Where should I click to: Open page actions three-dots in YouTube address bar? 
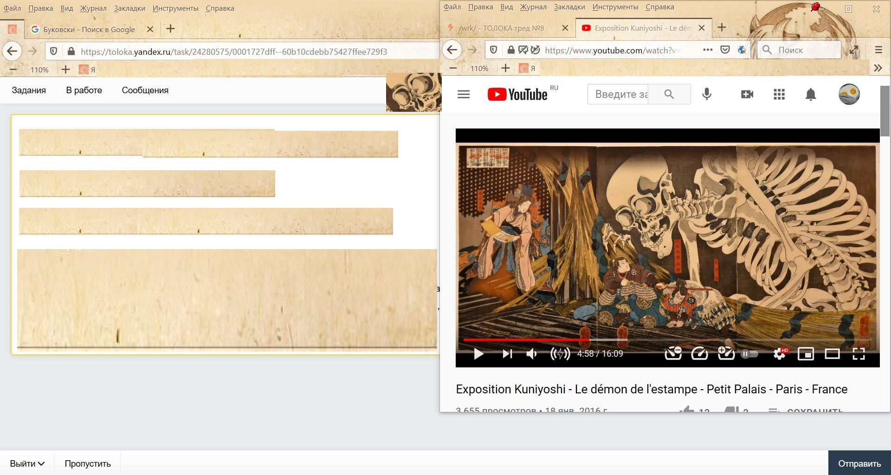coord(708,50)
